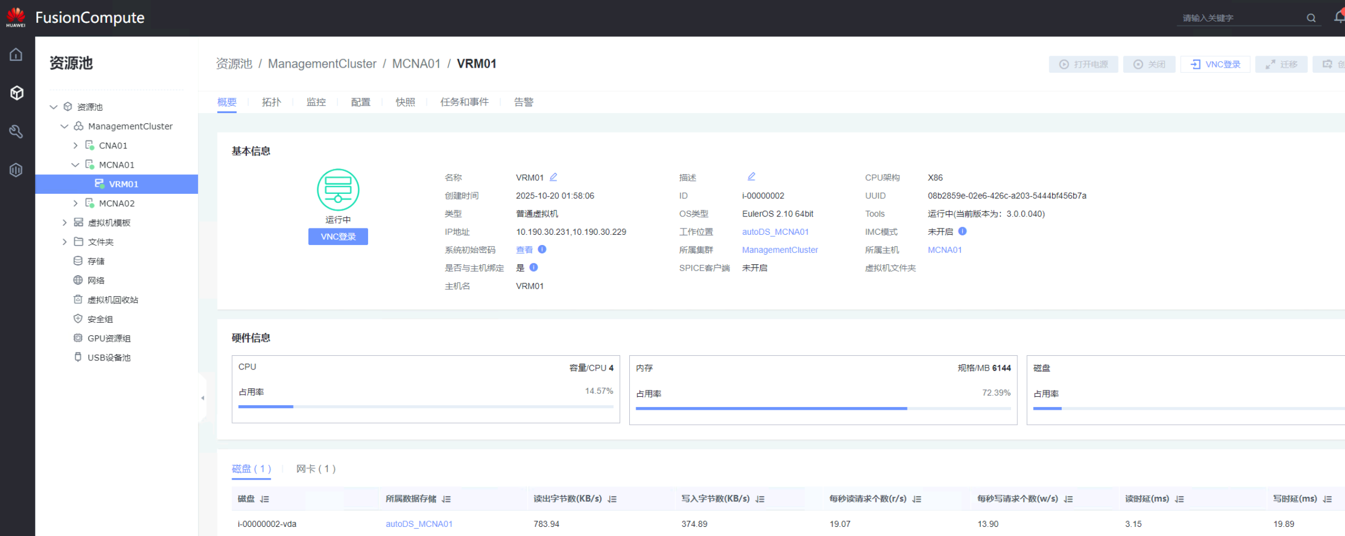Click the search magnifier icon
The height and width of the screenshot is (536, 1345).
(1311, 18)
